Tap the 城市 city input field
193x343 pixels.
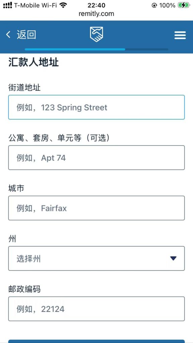click(96, 208)
